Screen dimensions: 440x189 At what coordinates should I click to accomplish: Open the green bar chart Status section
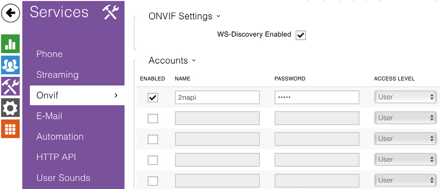tap(10, 44)
